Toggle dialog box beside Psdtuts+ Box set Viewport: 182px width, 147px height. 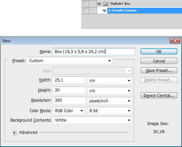coord(93,3)
